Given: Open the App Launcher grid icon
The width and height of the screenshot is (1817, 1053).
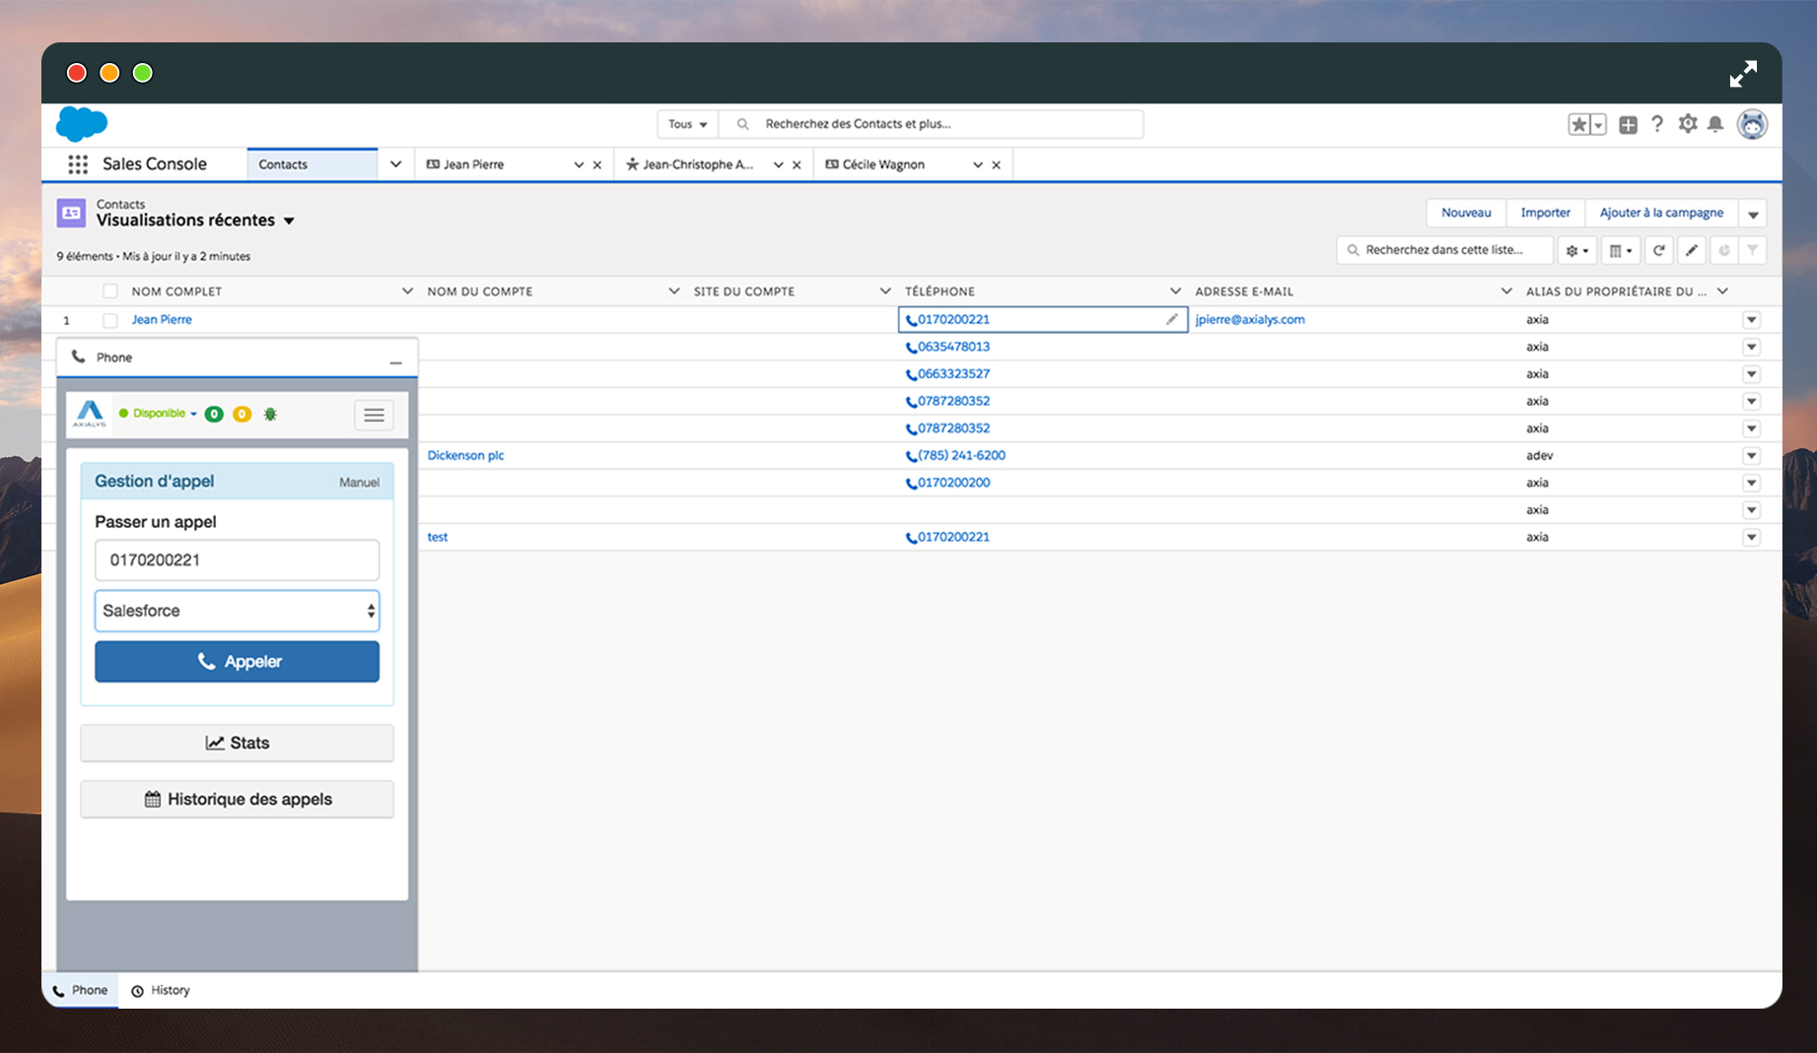Looking at the screenshot, I should click(78, 165).
